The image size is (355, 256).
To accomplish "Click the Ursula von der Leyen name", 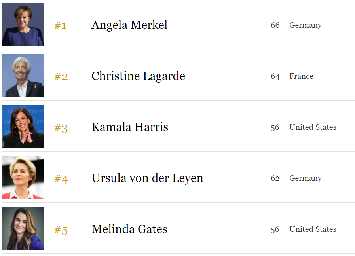I will [147, 178].
